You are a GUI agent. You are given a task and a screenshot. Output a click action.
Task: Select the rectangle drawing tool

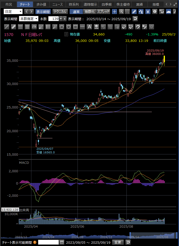click(x=75, y=27)
